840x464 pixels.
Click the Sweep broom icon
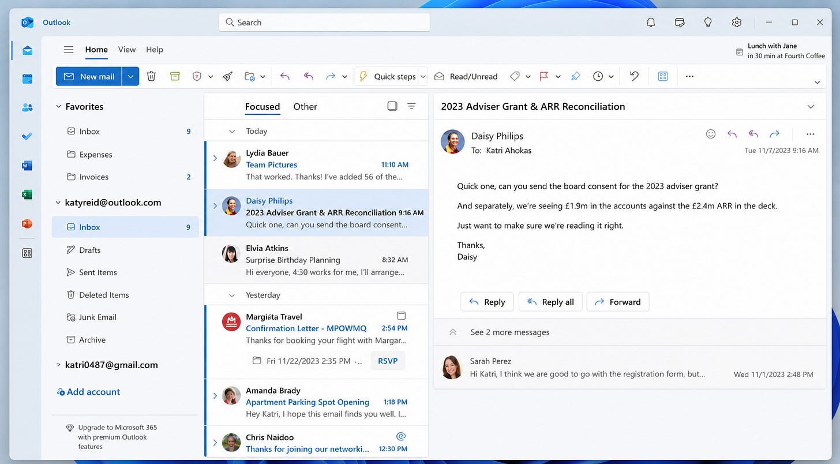[228, 76]
